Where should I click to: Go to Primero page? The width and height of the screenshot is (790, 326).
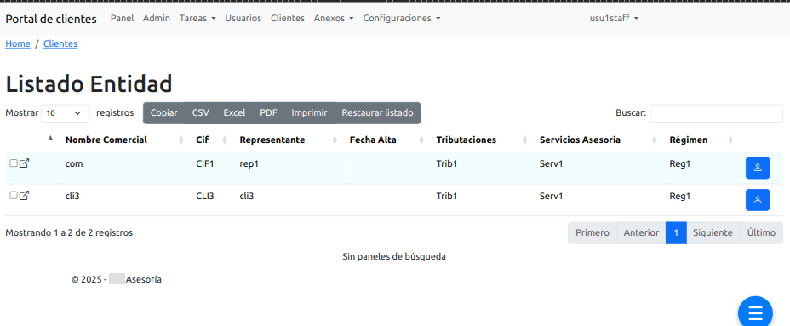click(x=592, y=232)
